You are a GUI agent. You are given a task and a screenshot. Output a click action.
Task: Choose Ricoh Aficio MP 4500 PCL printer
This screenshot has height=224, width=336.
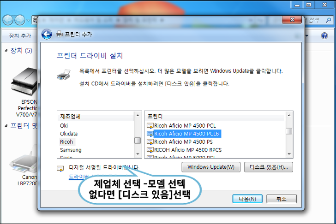pos(185,125)
